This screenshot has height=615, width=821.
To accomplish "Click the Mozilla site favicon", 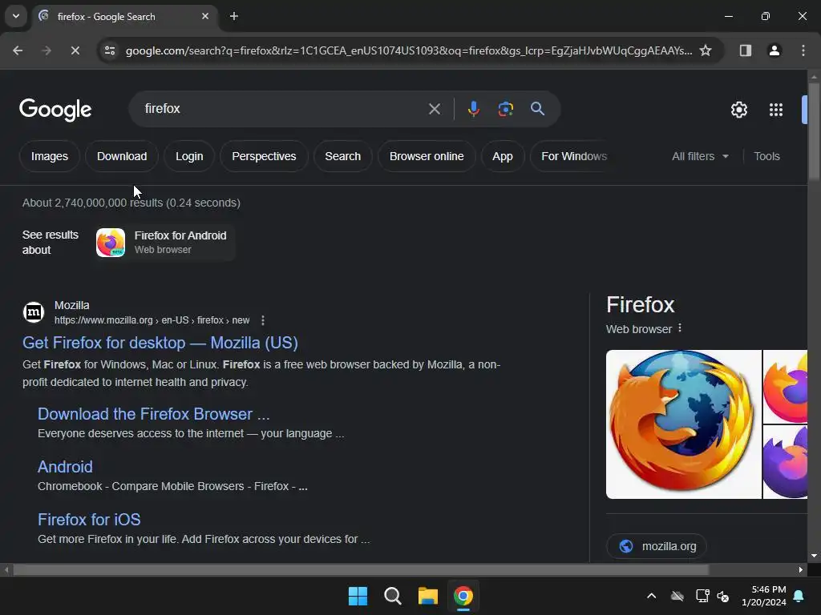I will click(x=34, y=312).
